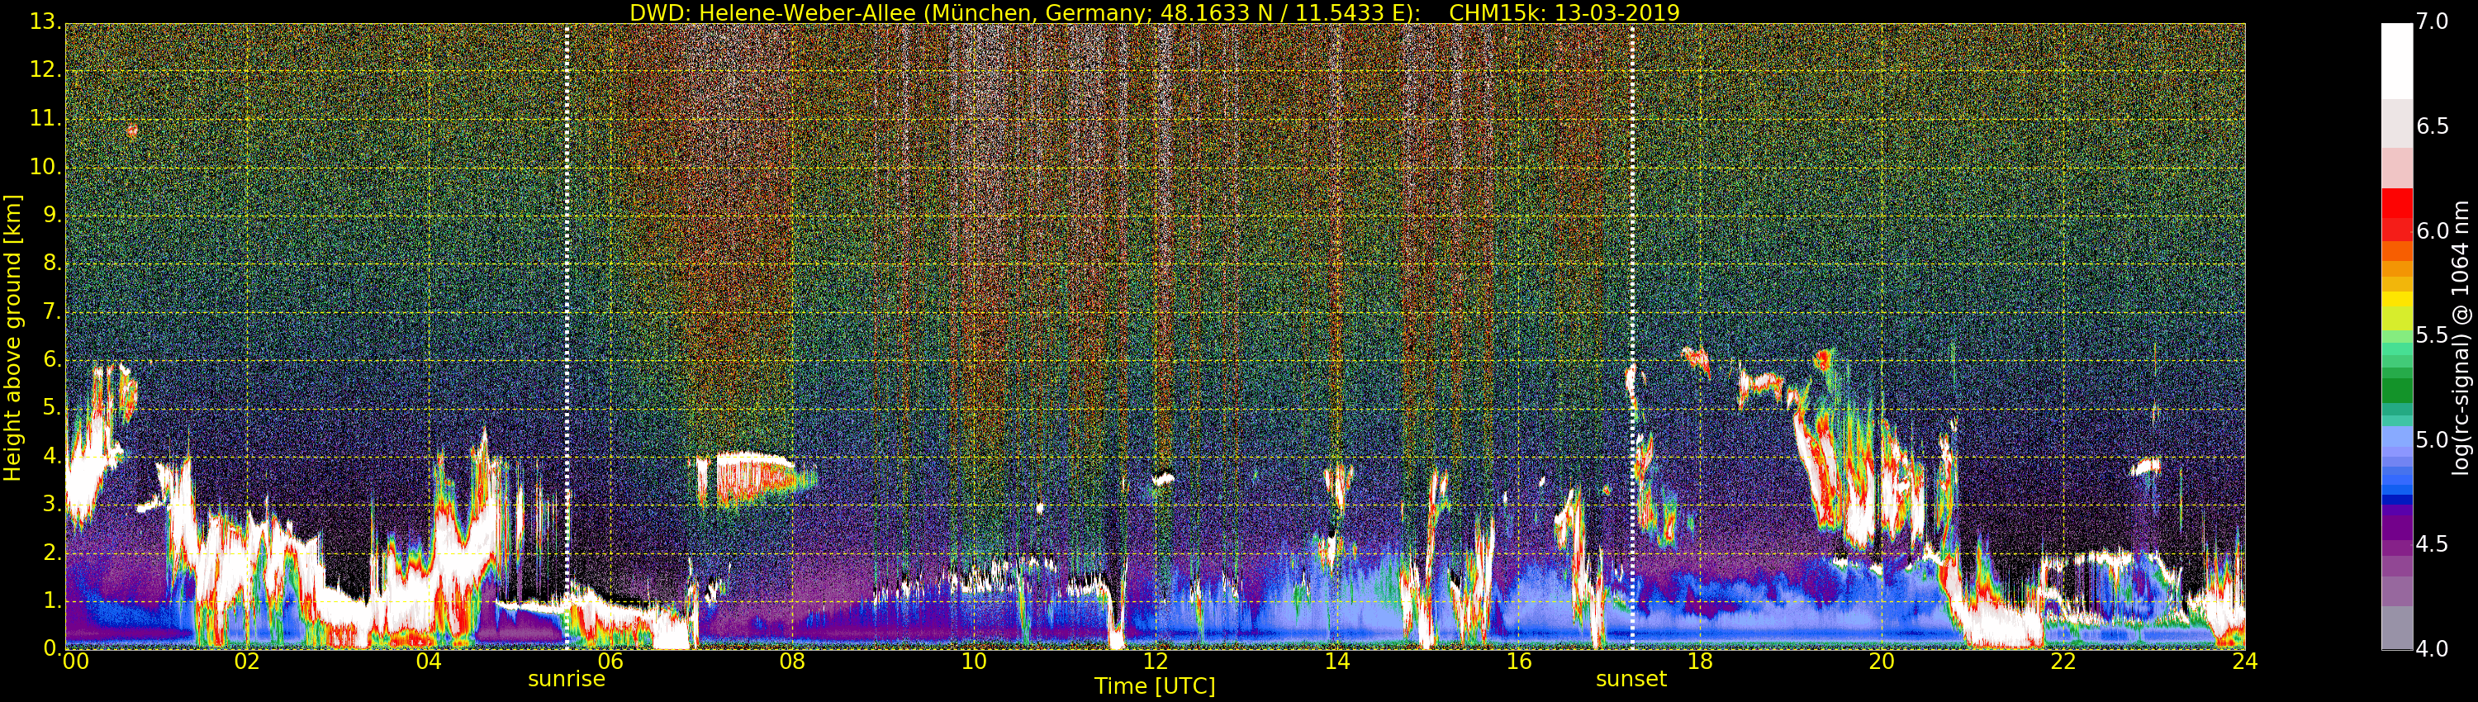Click the x-axis tick label '14'
Viewport: 2478px width, 702px height.
pos(1337,662)
